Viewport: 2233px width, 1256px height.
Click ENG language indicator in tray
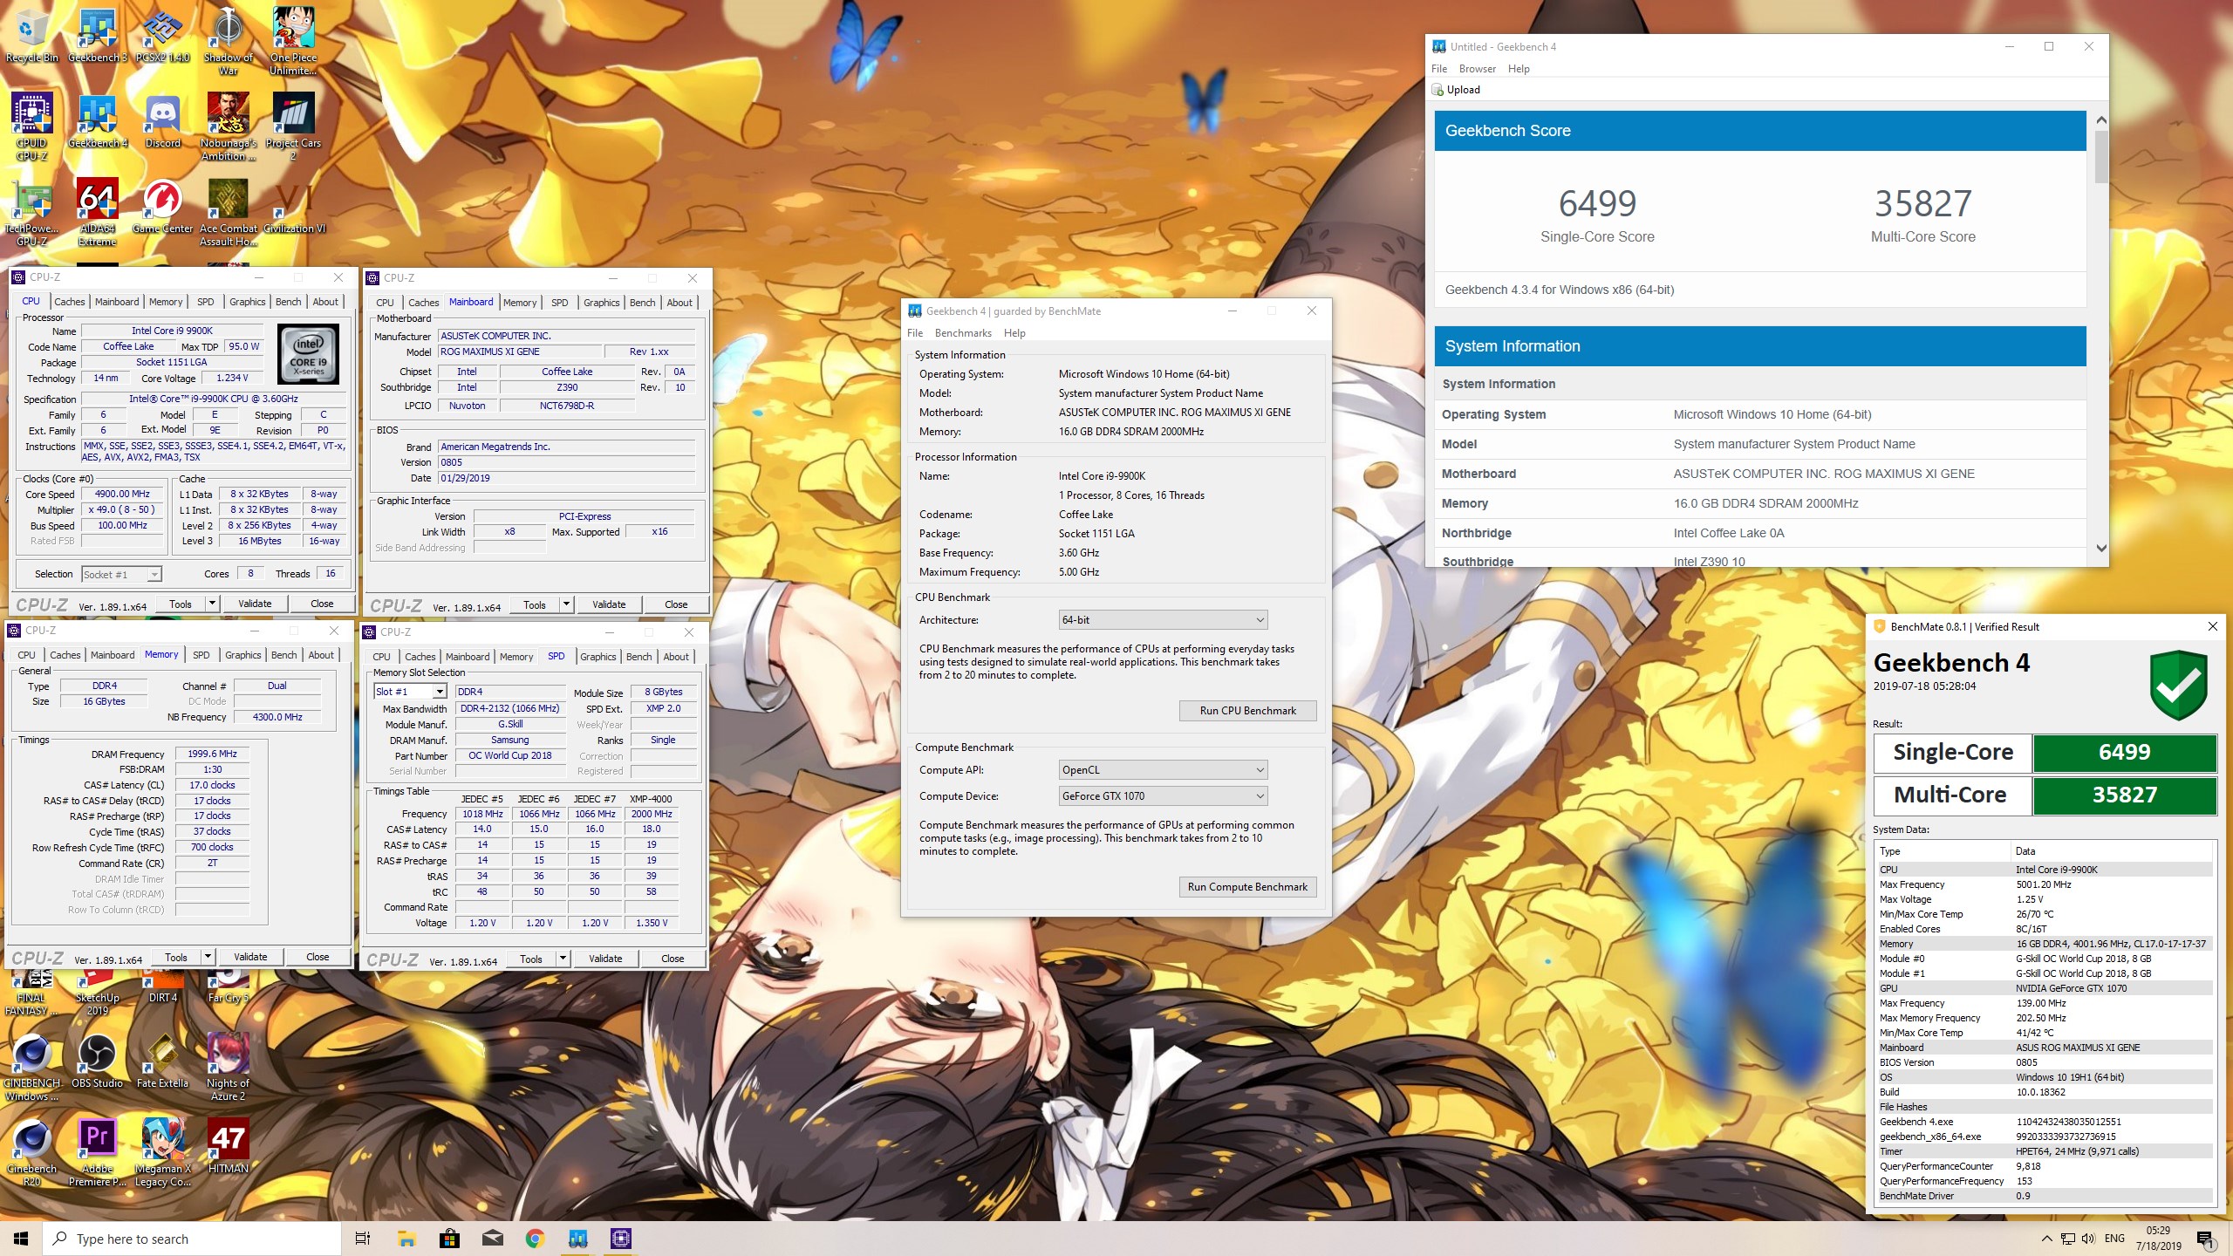click(x=2114, y=1239)
